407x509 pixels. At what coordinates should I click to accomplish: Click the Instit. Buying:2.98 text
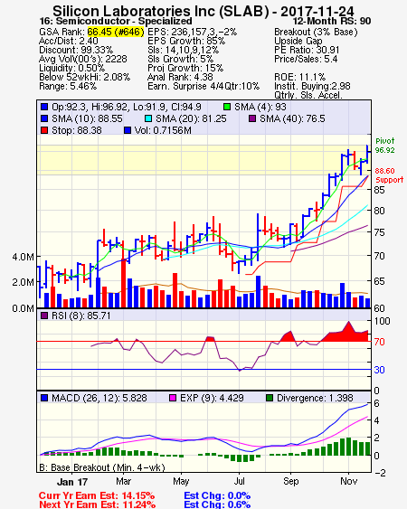pyautogui.click(x=312, y=87)
